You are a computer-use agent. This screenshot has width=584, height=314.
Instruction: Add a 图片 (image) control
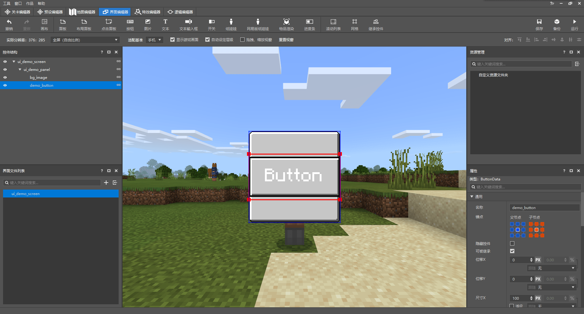coord(148,24)
